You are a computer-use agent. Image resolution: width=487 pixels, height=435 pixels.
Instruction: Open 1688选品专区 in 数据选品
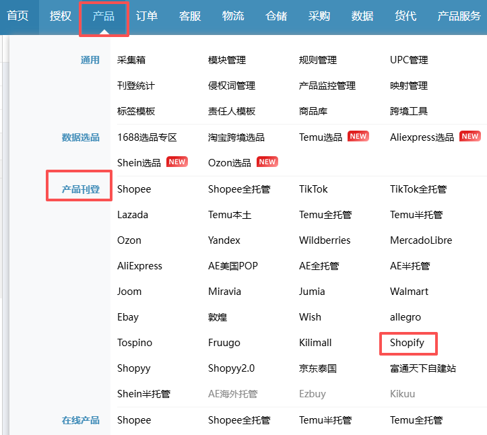tap(147, 137)
